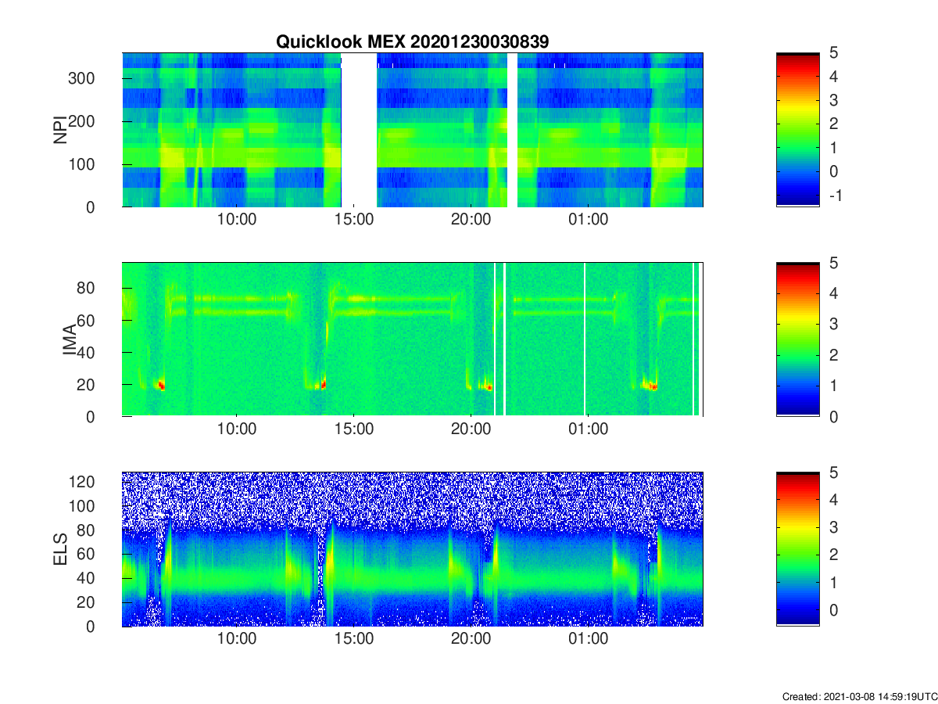Click the title "Quicklook MEX 20201230030839"
The image size is (938, 704).
pyautogui.click(x=412, y=41)
